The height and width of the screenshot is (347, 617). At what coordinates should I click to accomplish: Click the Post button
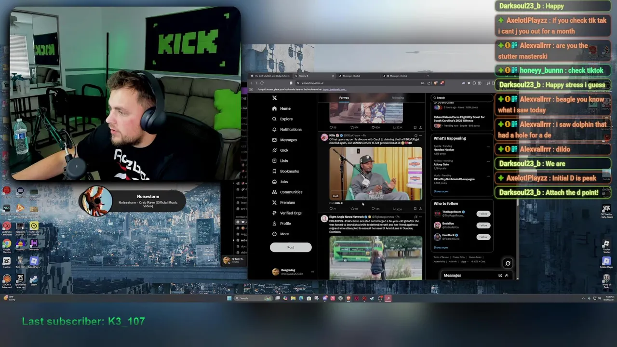coord(291,247)
